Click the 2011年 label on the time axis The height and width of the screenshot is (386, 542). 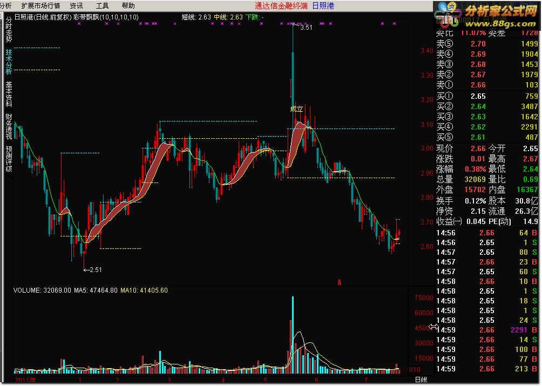(25, 380)
